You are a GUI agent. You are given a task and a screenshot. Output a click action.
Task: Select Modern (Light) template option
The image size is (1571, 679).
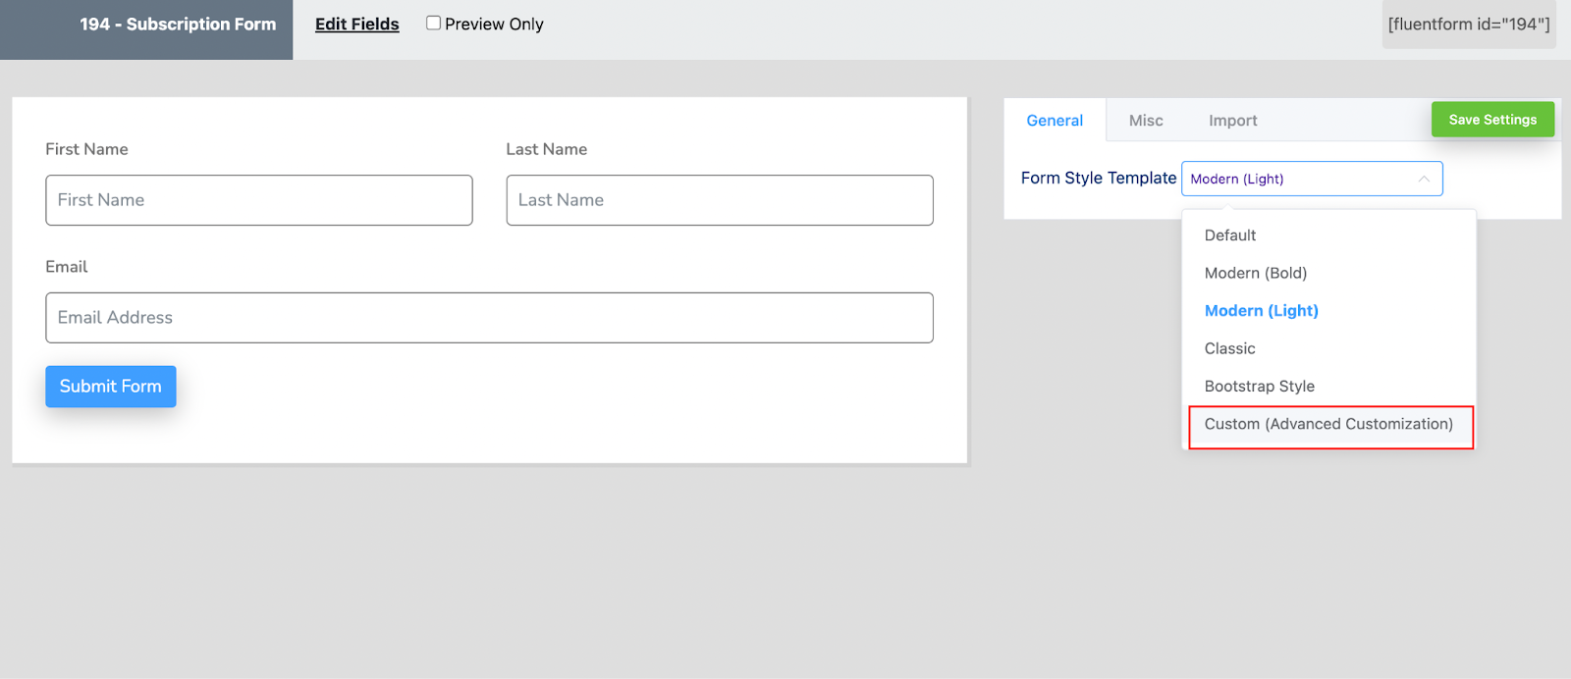click(1262, 311)
